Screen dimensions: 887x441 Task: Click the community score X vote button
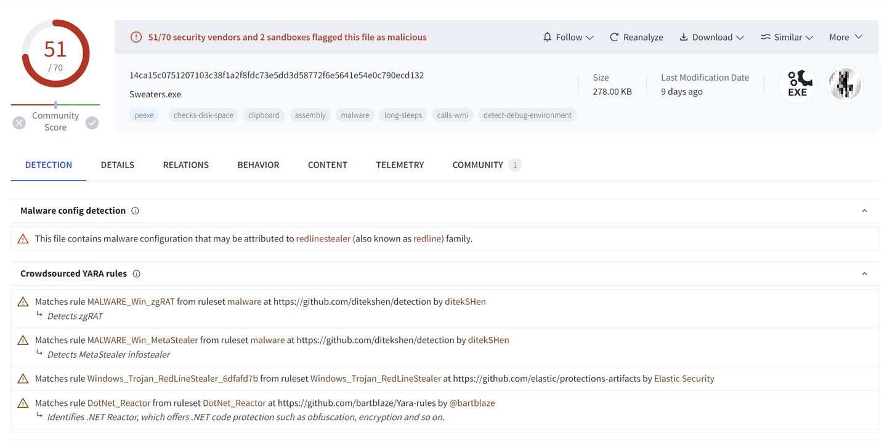20,123
